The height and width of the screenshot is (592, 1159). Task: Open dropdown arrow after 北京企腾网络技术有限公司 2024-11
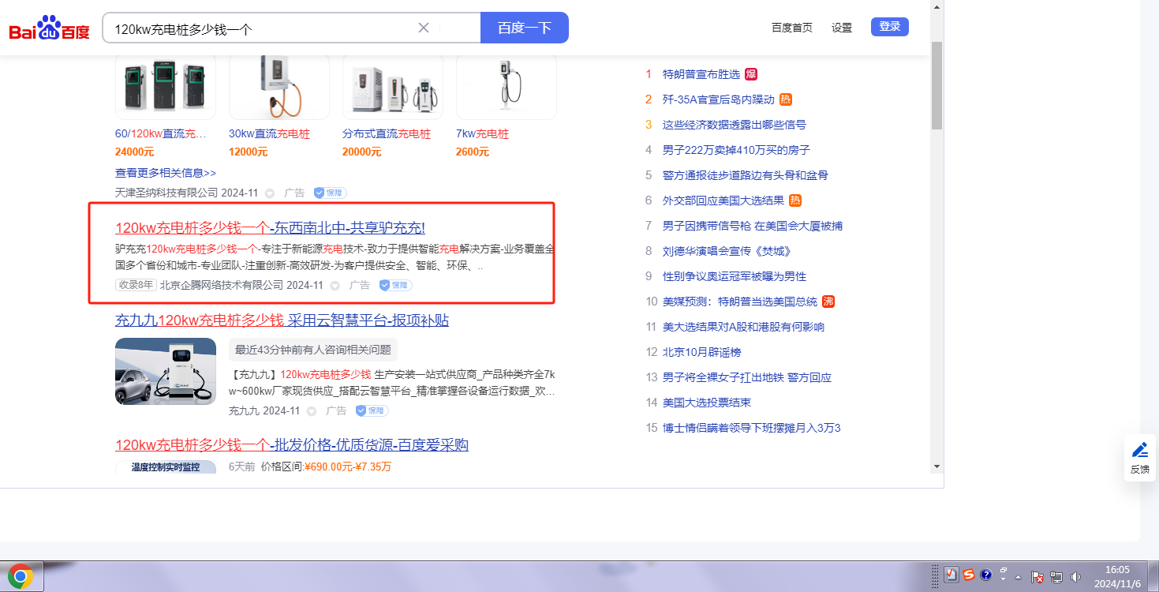335,286
